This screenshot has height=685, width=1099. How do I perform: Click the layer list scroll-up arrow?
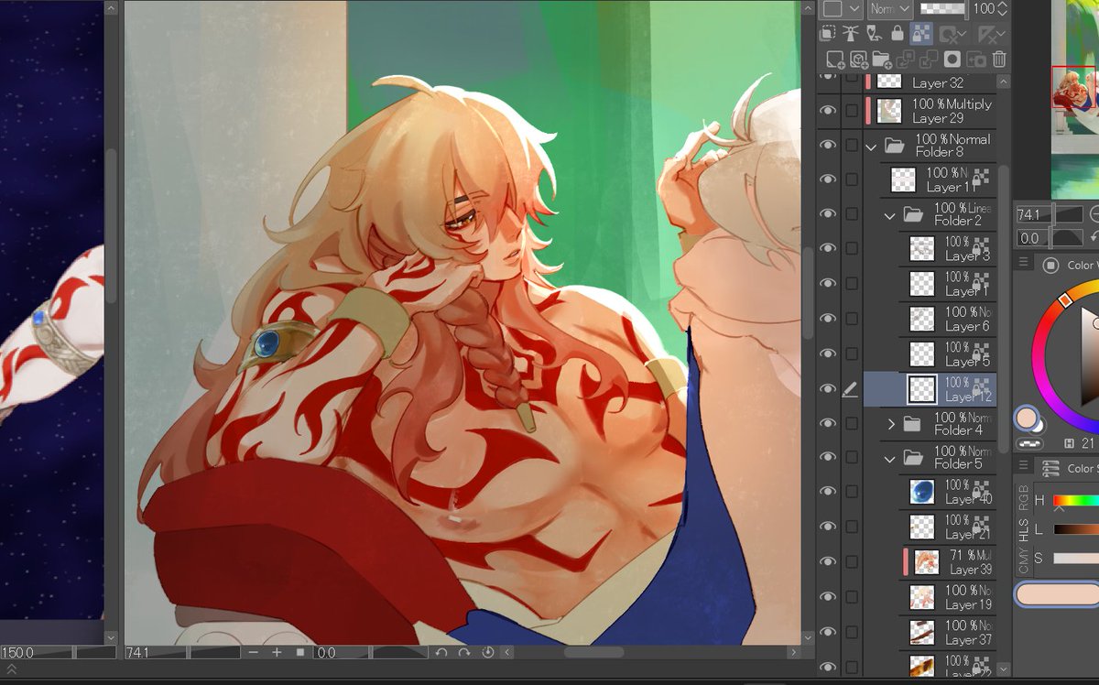[x=1003, y=82]
